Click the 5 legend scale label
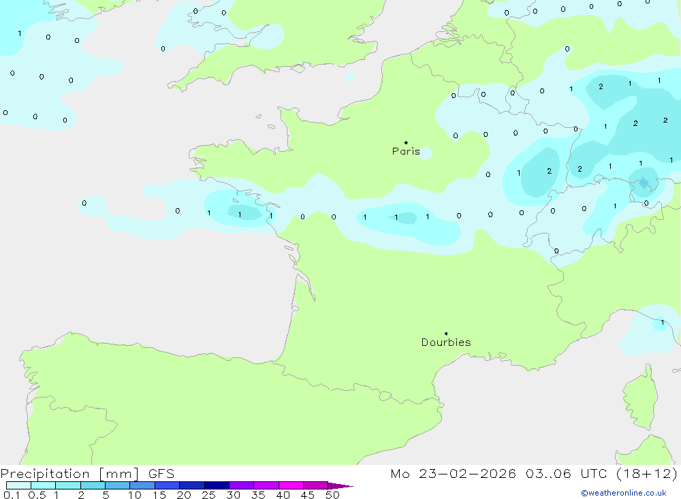The width and height of the screenshot is (681, 499). (106, 495)
